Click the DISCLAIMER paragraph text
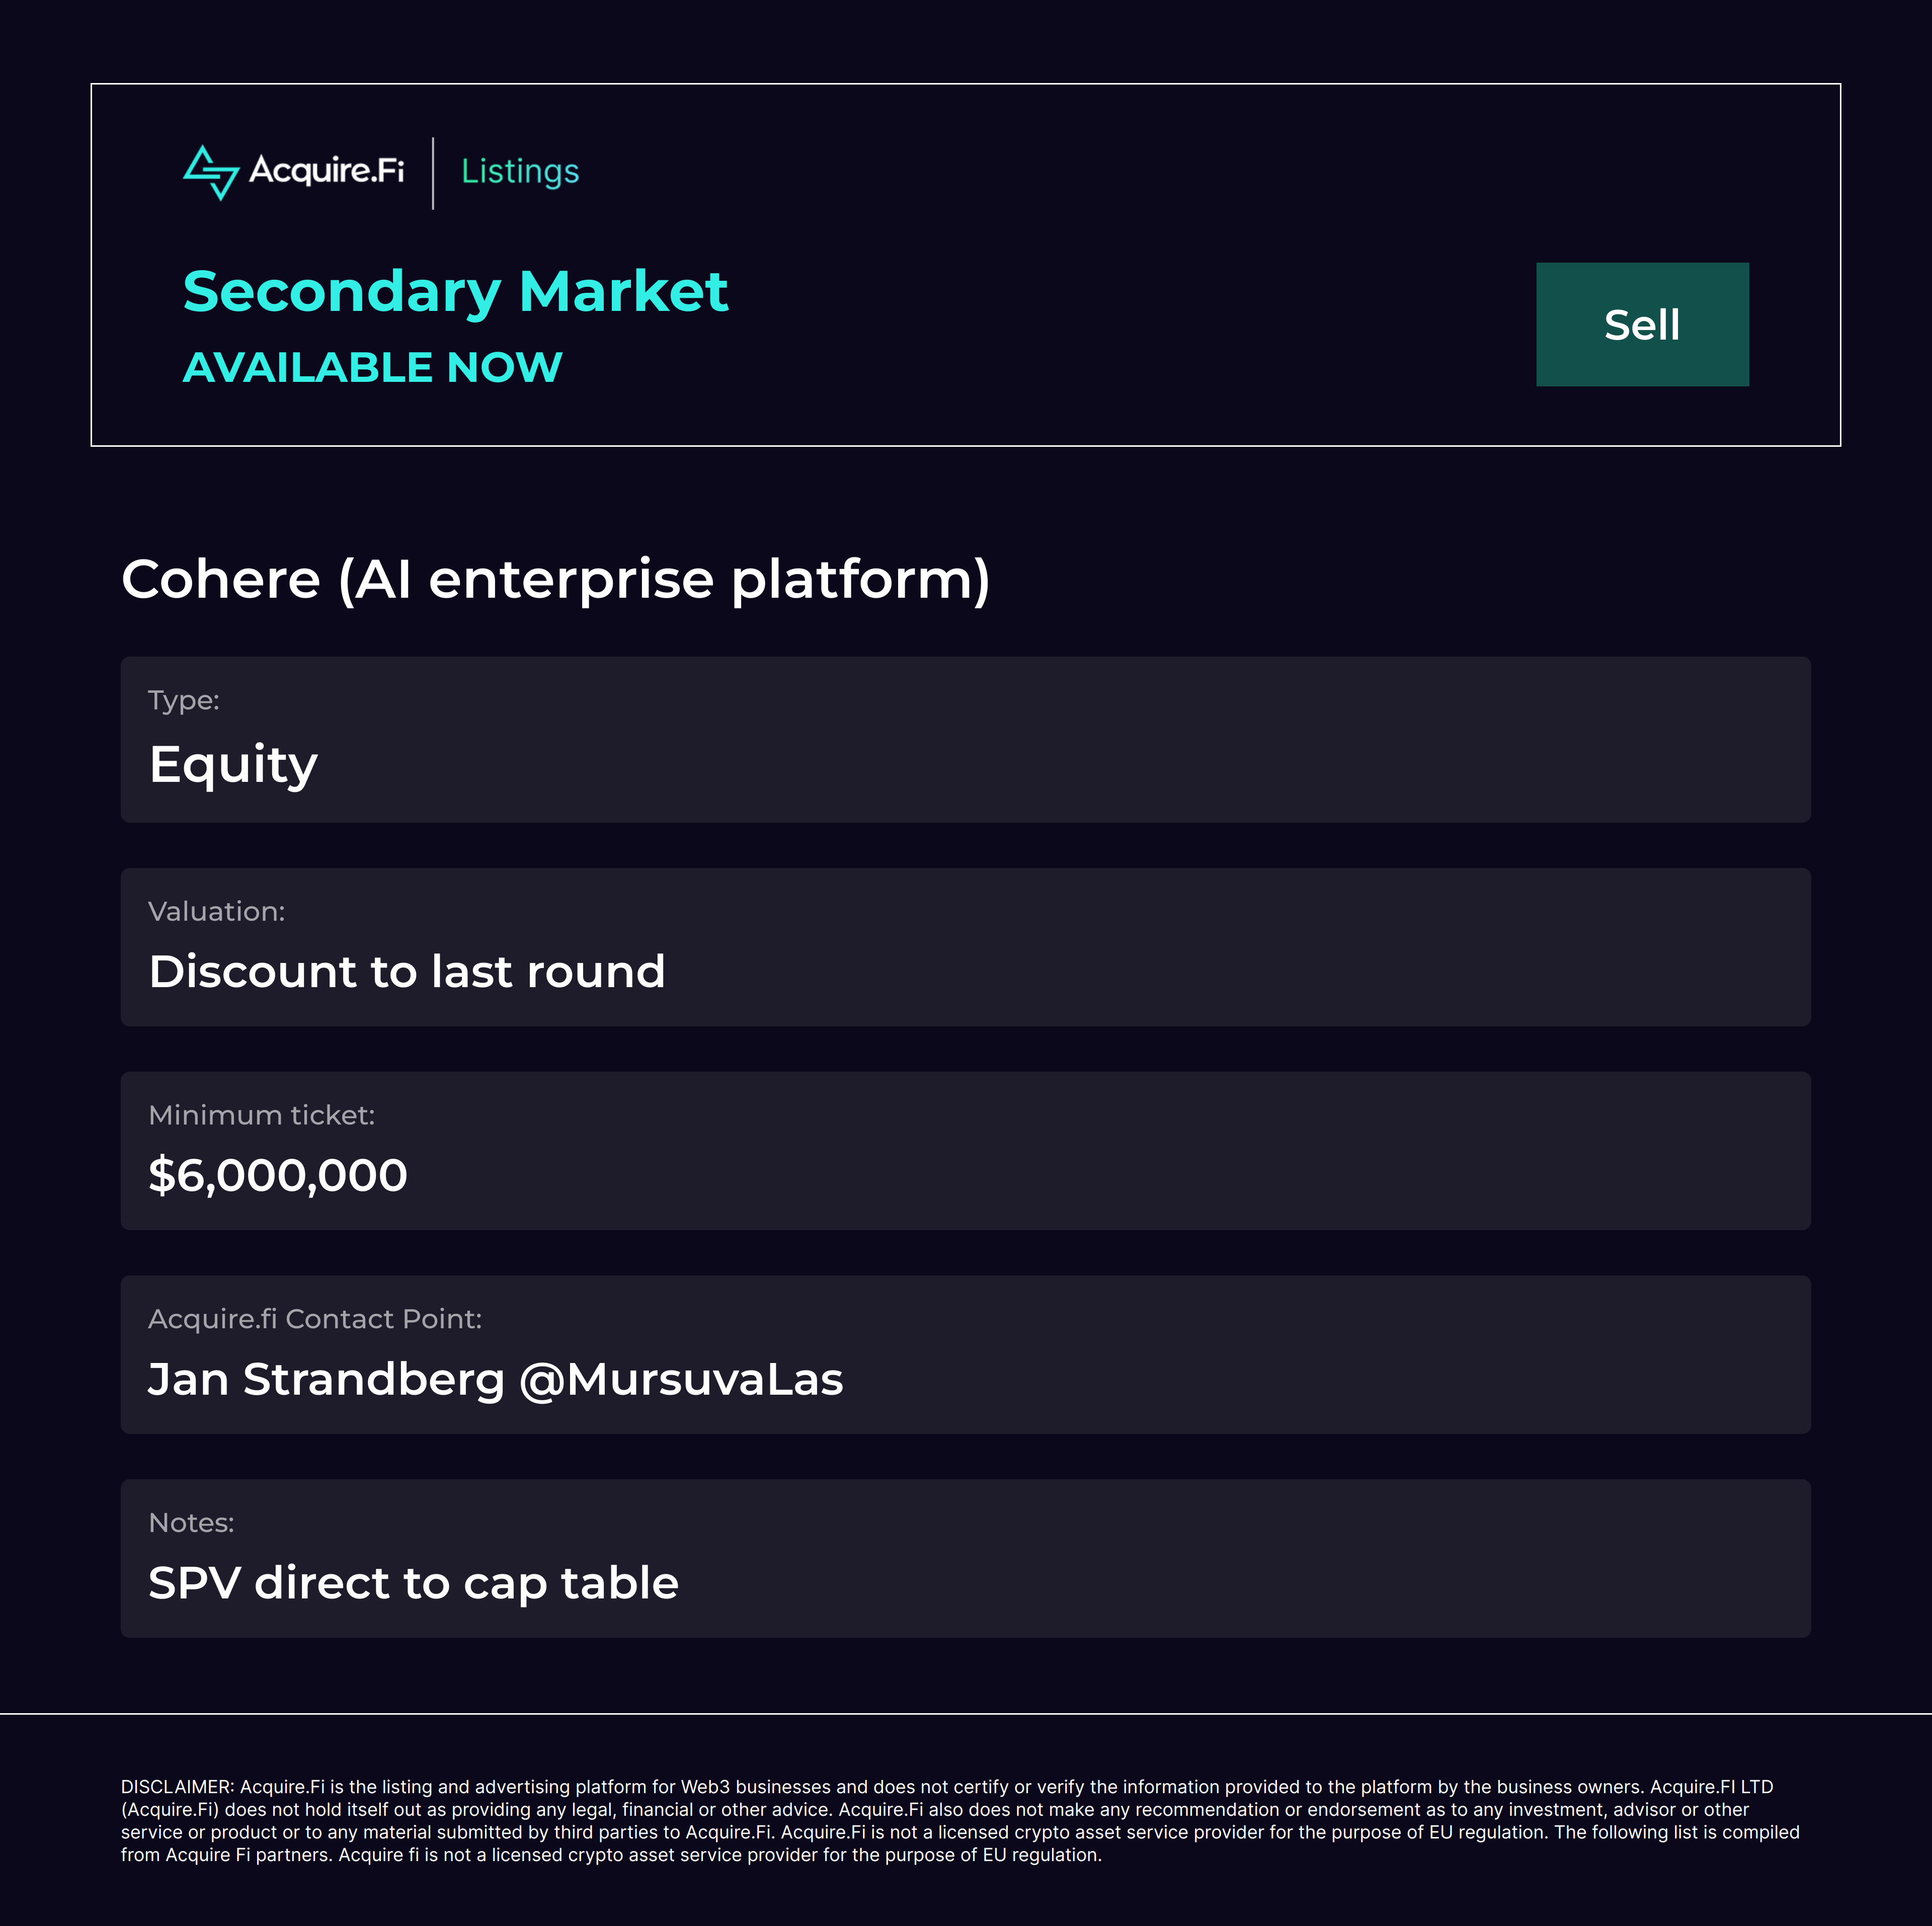Image resolution: width=1932 pixels, height=1926 pixels. click(x=960, y=1820)
